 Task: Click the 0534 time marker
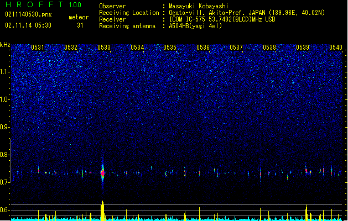coord(137,48)
